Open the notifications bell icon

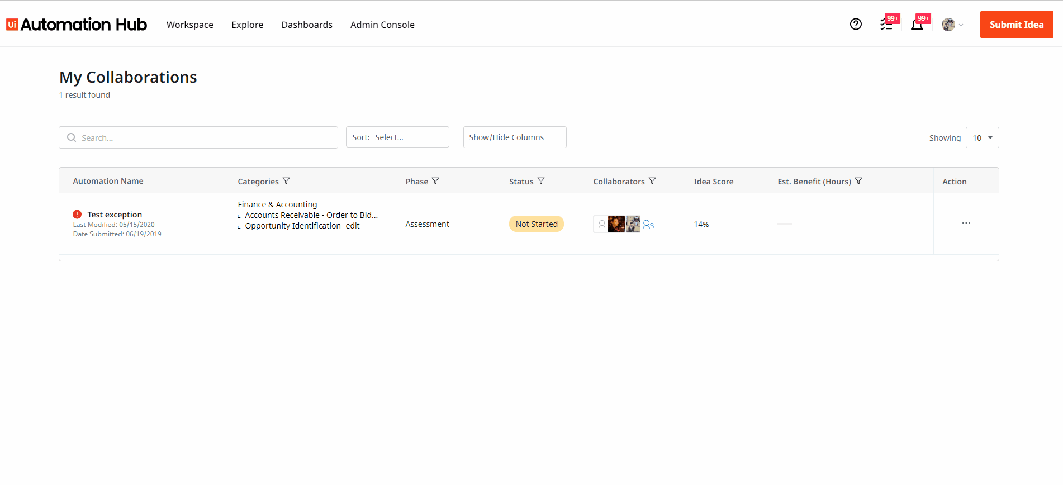click(x=917, y=25)
